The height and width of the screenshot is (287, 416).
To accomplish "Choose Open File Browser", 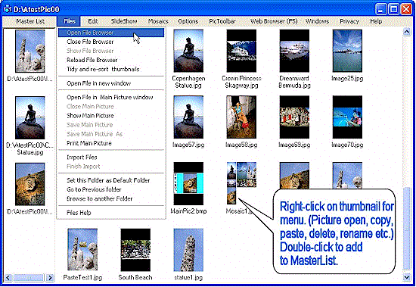I will [x=111, y=33].
